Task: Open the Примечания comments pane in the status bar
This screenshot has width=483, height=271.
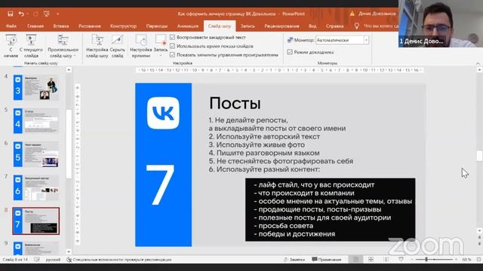Action: click(327, 260)
